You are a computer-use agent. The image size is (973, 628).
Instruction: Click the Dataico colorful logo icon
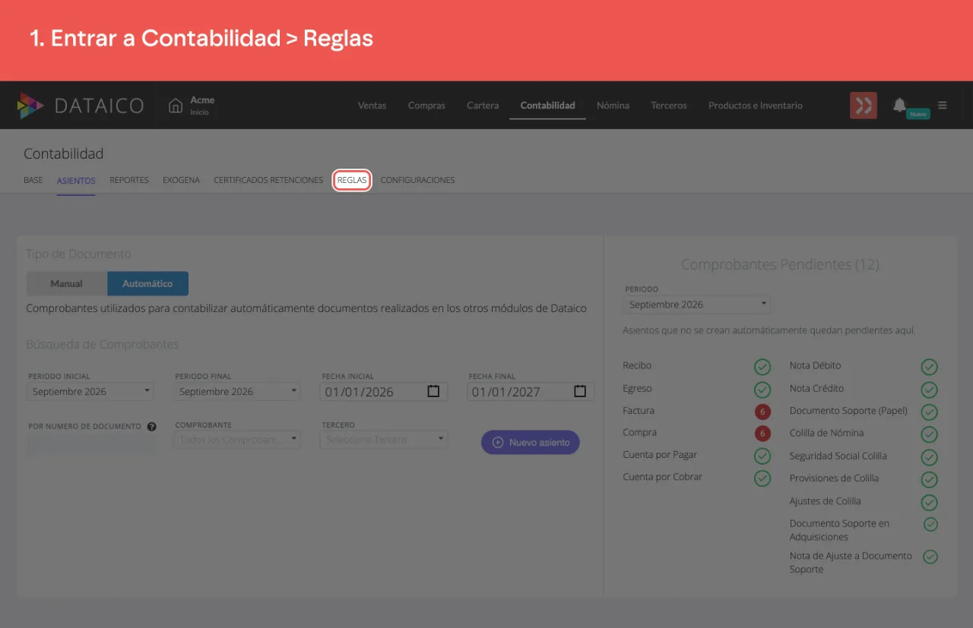(30, 106)
